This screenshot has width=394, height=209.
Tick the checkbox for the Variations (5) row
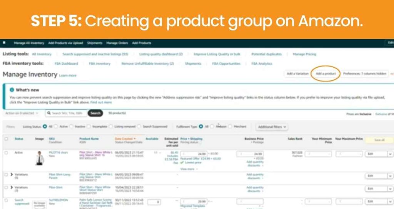(6, 175)
